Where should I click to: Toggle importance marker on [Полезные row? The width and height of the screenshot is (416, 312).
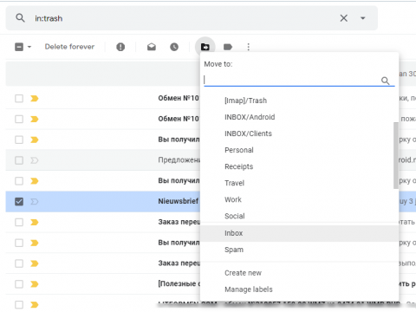coord(35,284)
